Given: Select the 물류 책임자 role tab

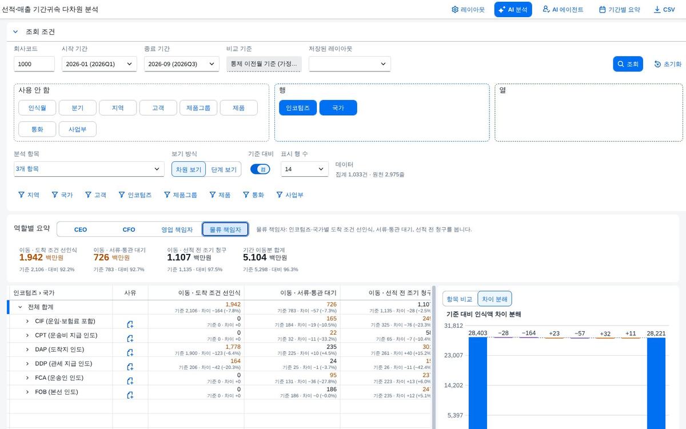Looking at the screenshot, I should pos(225,229).
